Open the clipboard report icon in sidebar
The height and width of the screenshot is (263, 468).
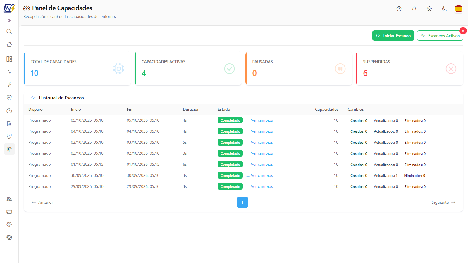(9, 123)
